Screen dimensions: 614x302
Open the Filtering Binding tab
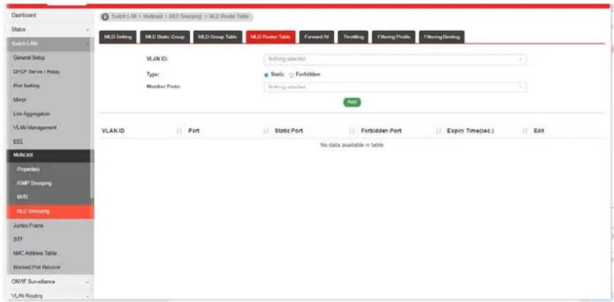[442, 37]
